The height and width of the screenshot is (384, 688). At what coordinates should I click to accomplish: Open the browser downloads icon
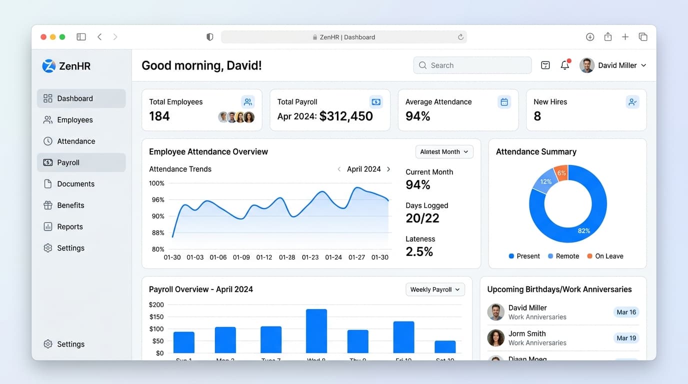(x=590, y=37)
